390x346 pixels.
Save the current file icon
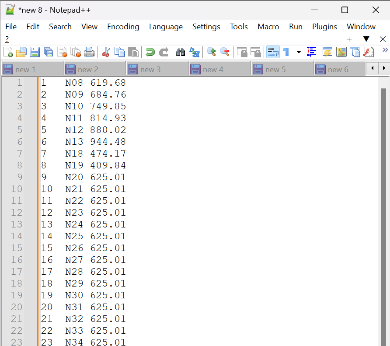coord(35,52)
